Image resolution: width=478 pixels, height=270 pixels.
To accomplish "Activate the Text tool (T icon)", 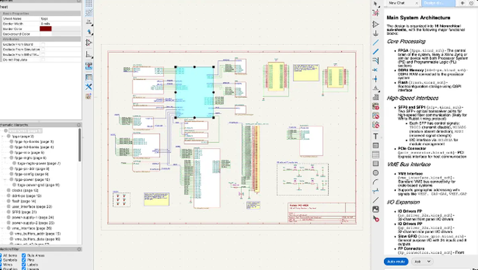I will click(376, 136).
